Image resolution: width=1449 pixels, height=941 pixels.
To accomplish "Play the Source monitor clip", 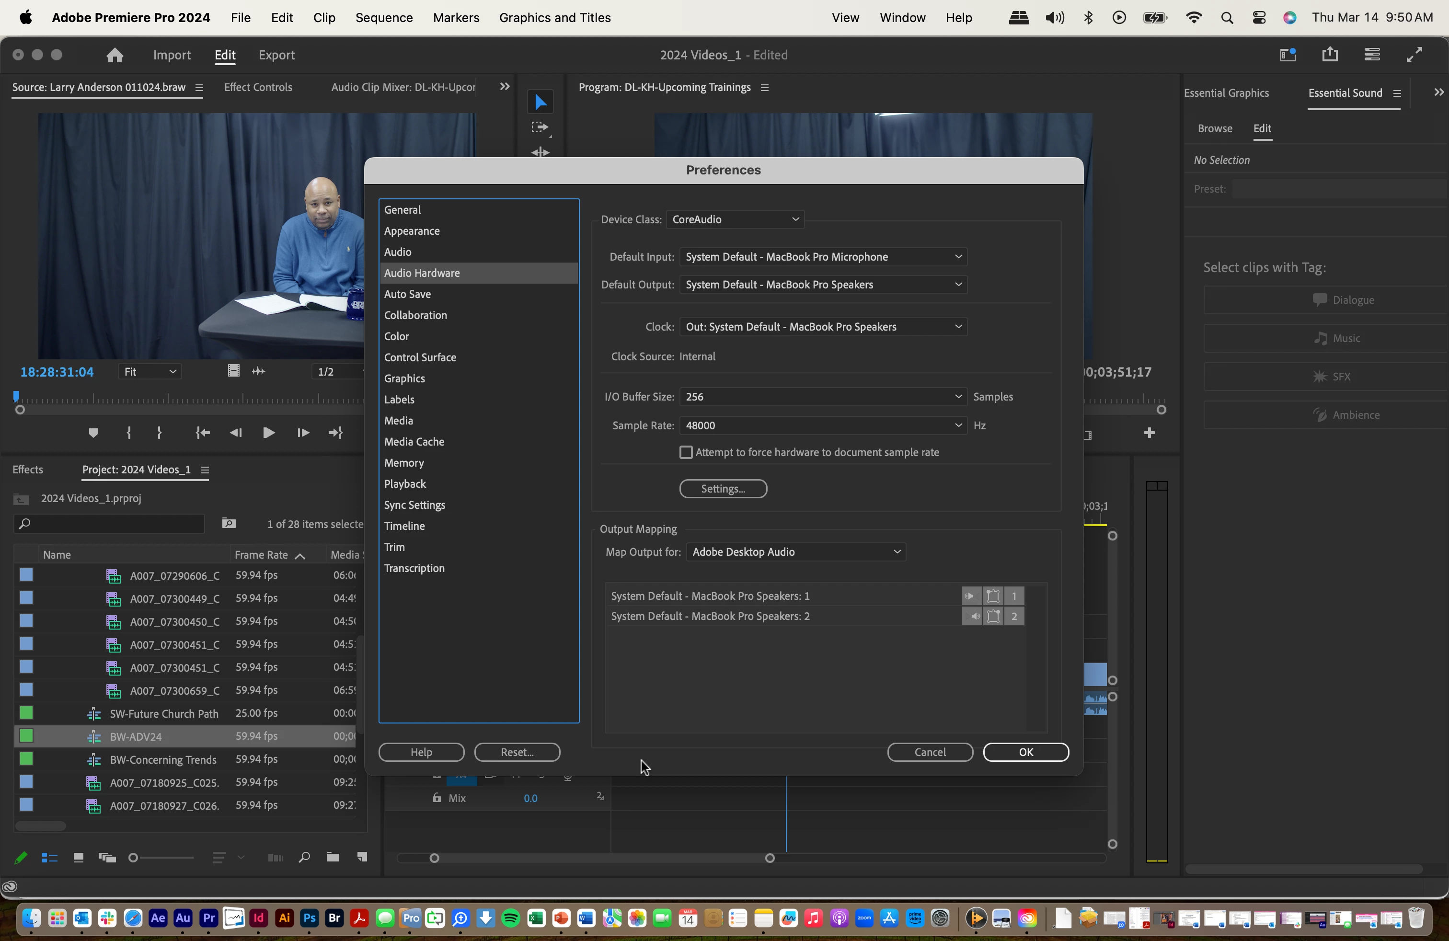I will click(268, 433).
